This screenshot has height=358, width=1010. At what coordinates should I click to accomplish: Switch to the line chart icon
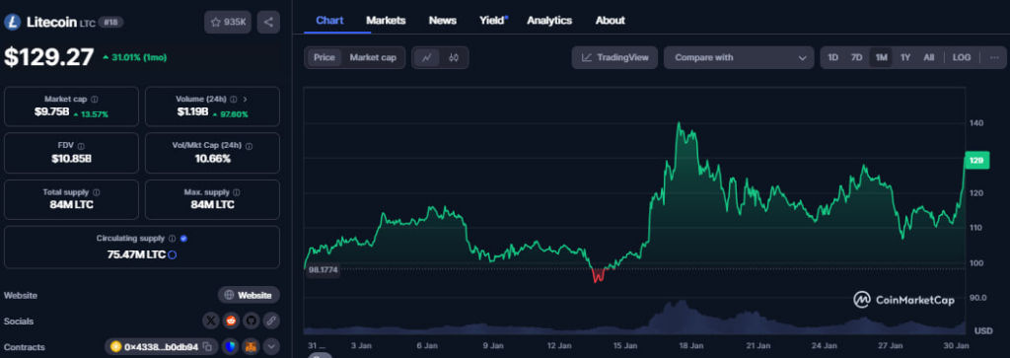point(426,57)
